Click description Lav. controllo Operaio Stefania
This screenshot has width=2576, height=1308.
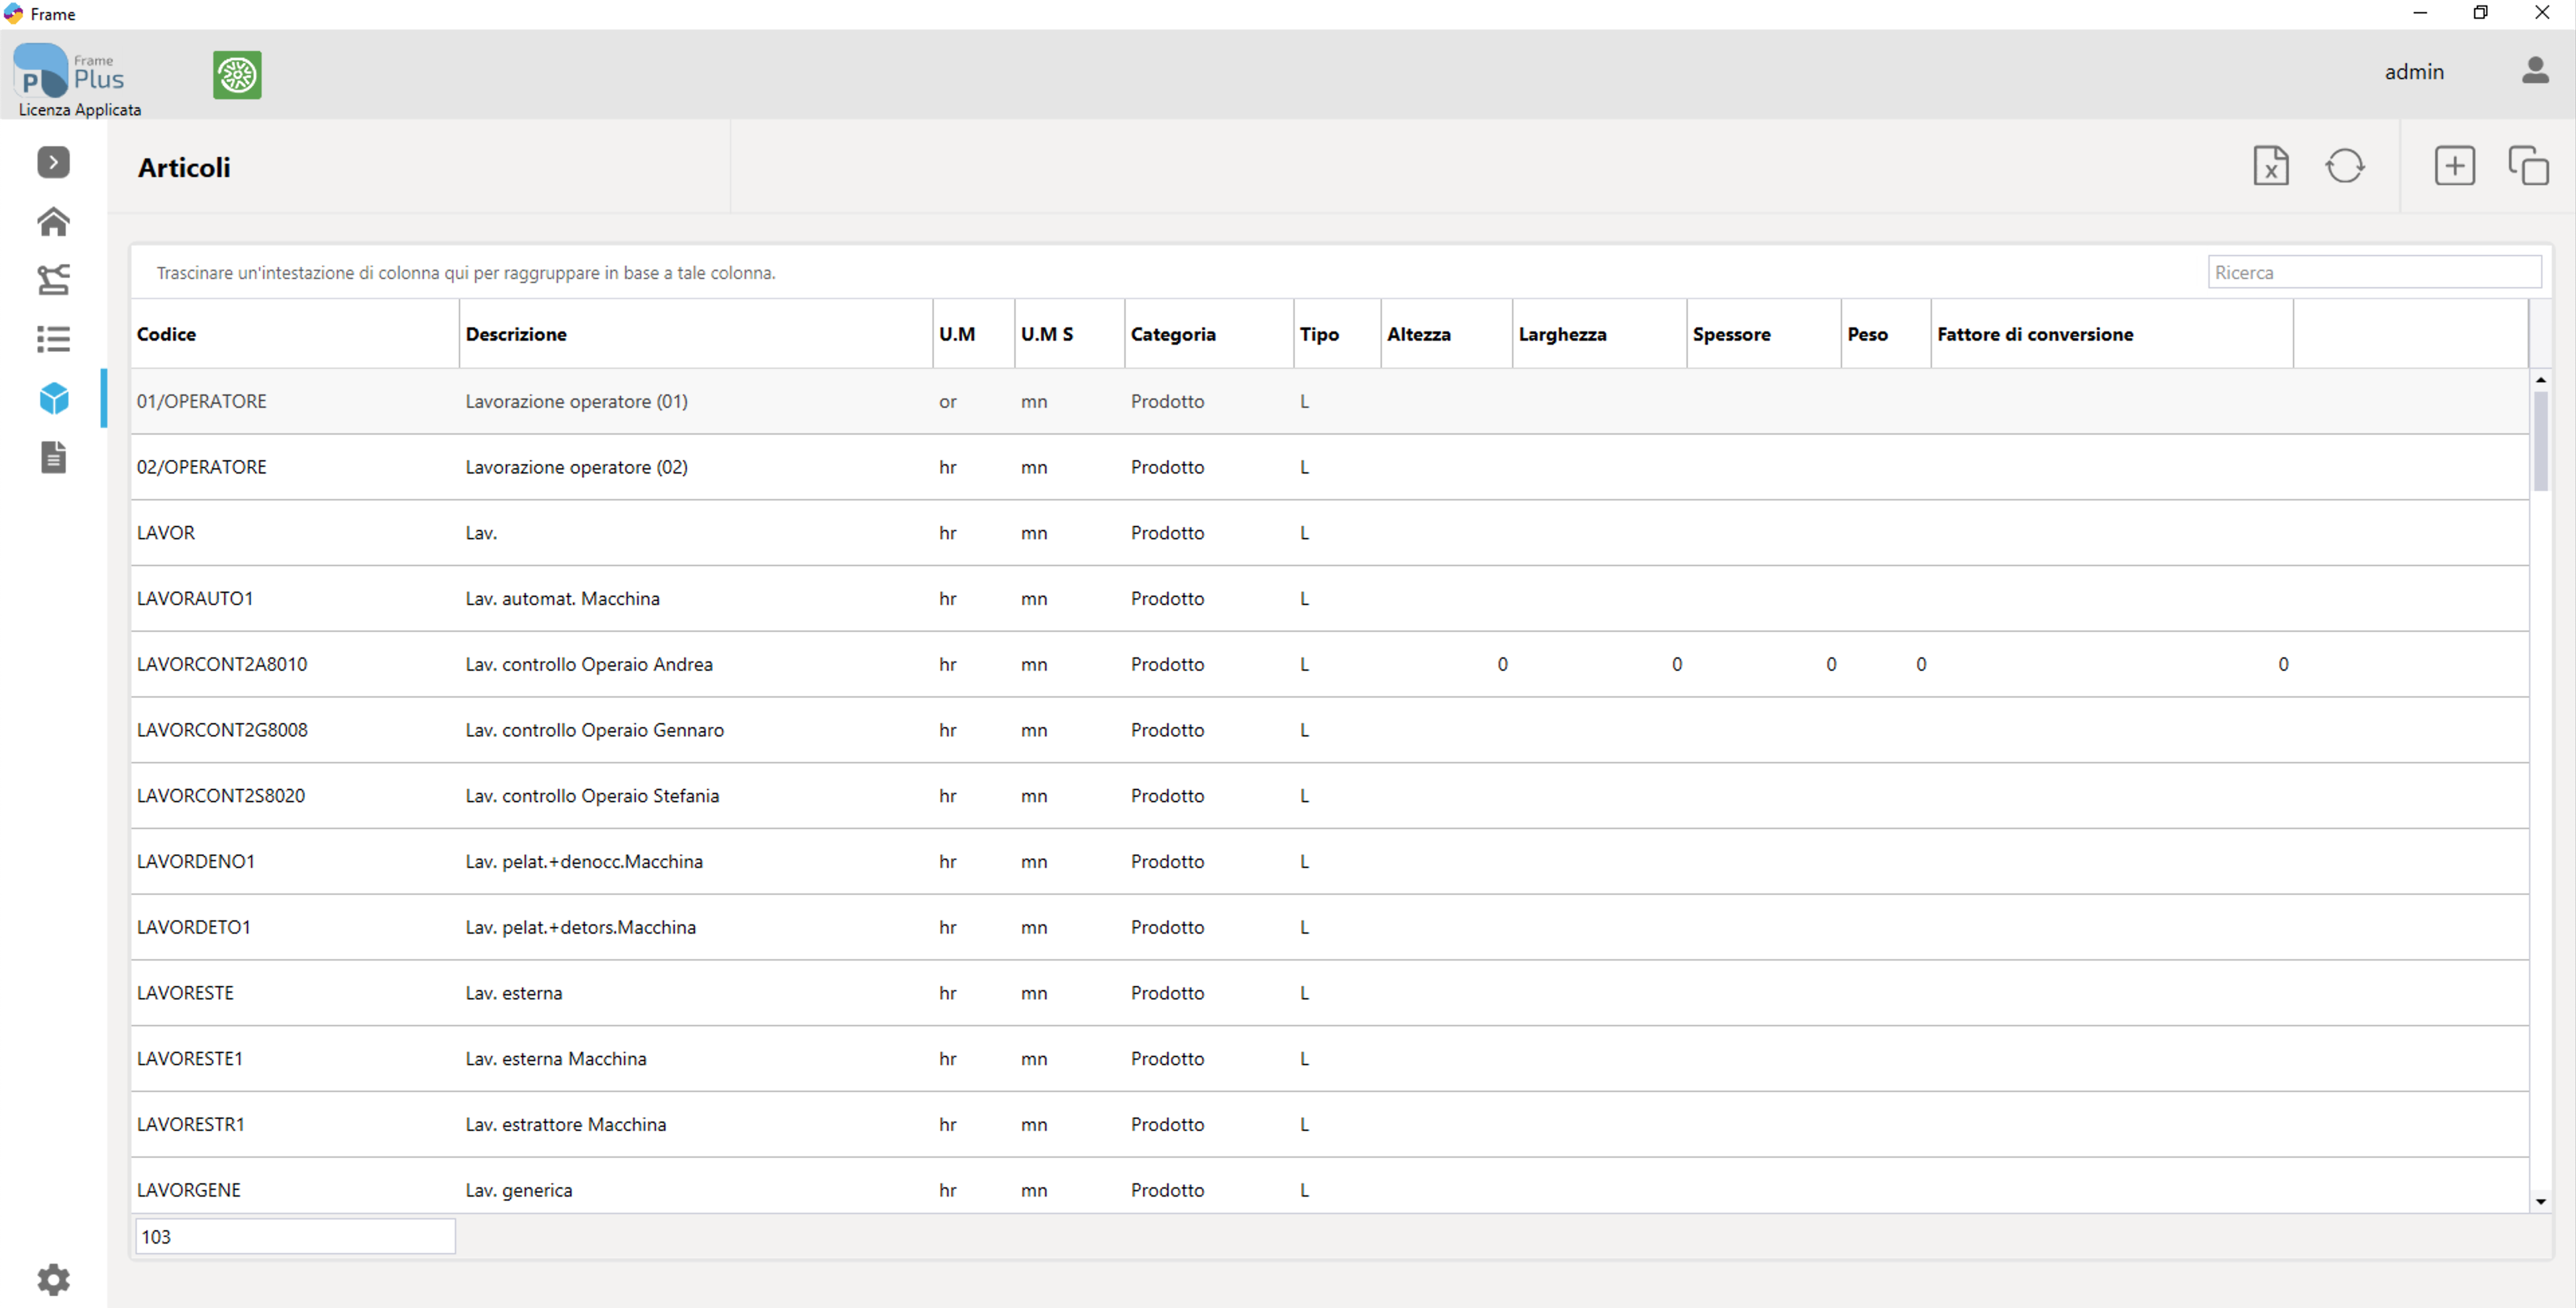(592, 796)
